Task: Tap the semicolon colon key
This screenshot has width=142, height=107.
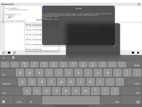Action: point(110,82)
